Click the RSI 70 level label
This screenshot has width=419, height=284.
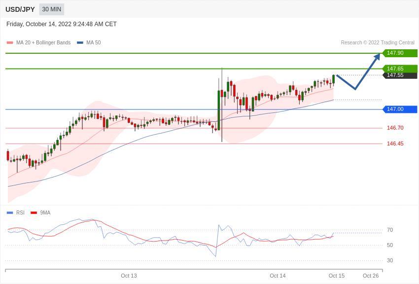pos(390,230)
